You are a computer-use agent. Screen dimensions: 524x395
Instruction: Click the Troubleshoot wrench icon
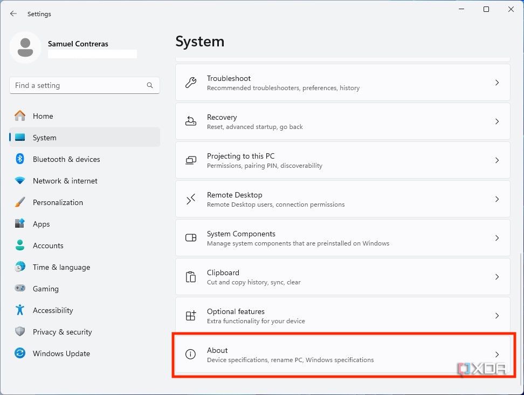[191, 82]
